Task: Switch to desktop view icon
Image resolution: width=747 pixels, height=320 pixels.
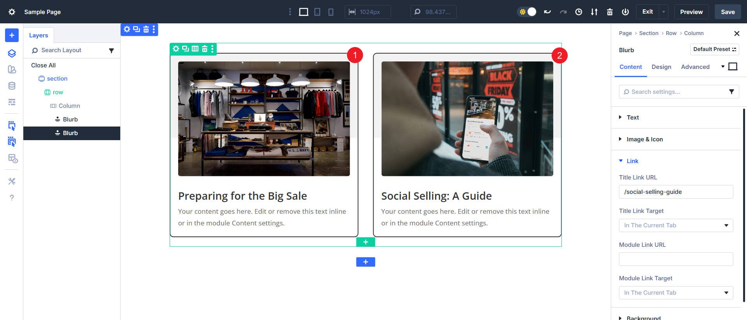Action: tap(303, 12)
